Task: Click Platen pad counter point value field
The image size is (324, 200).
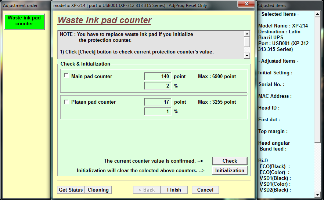Action: [158, 102]
